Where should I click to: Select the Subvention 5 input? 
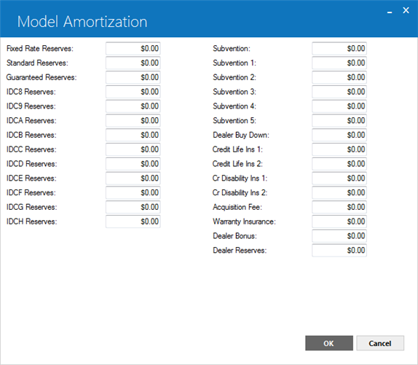pos(339,120)
